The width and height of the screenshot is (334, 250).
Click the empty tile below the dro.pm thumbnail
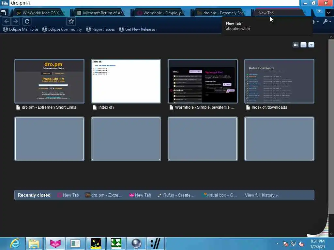[50, 139]
